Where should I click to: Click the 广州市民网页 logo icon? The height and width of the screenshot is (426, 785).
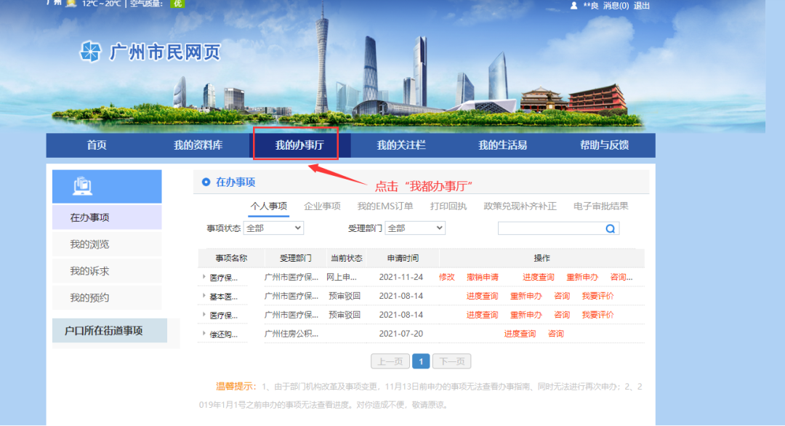(91, 52)
